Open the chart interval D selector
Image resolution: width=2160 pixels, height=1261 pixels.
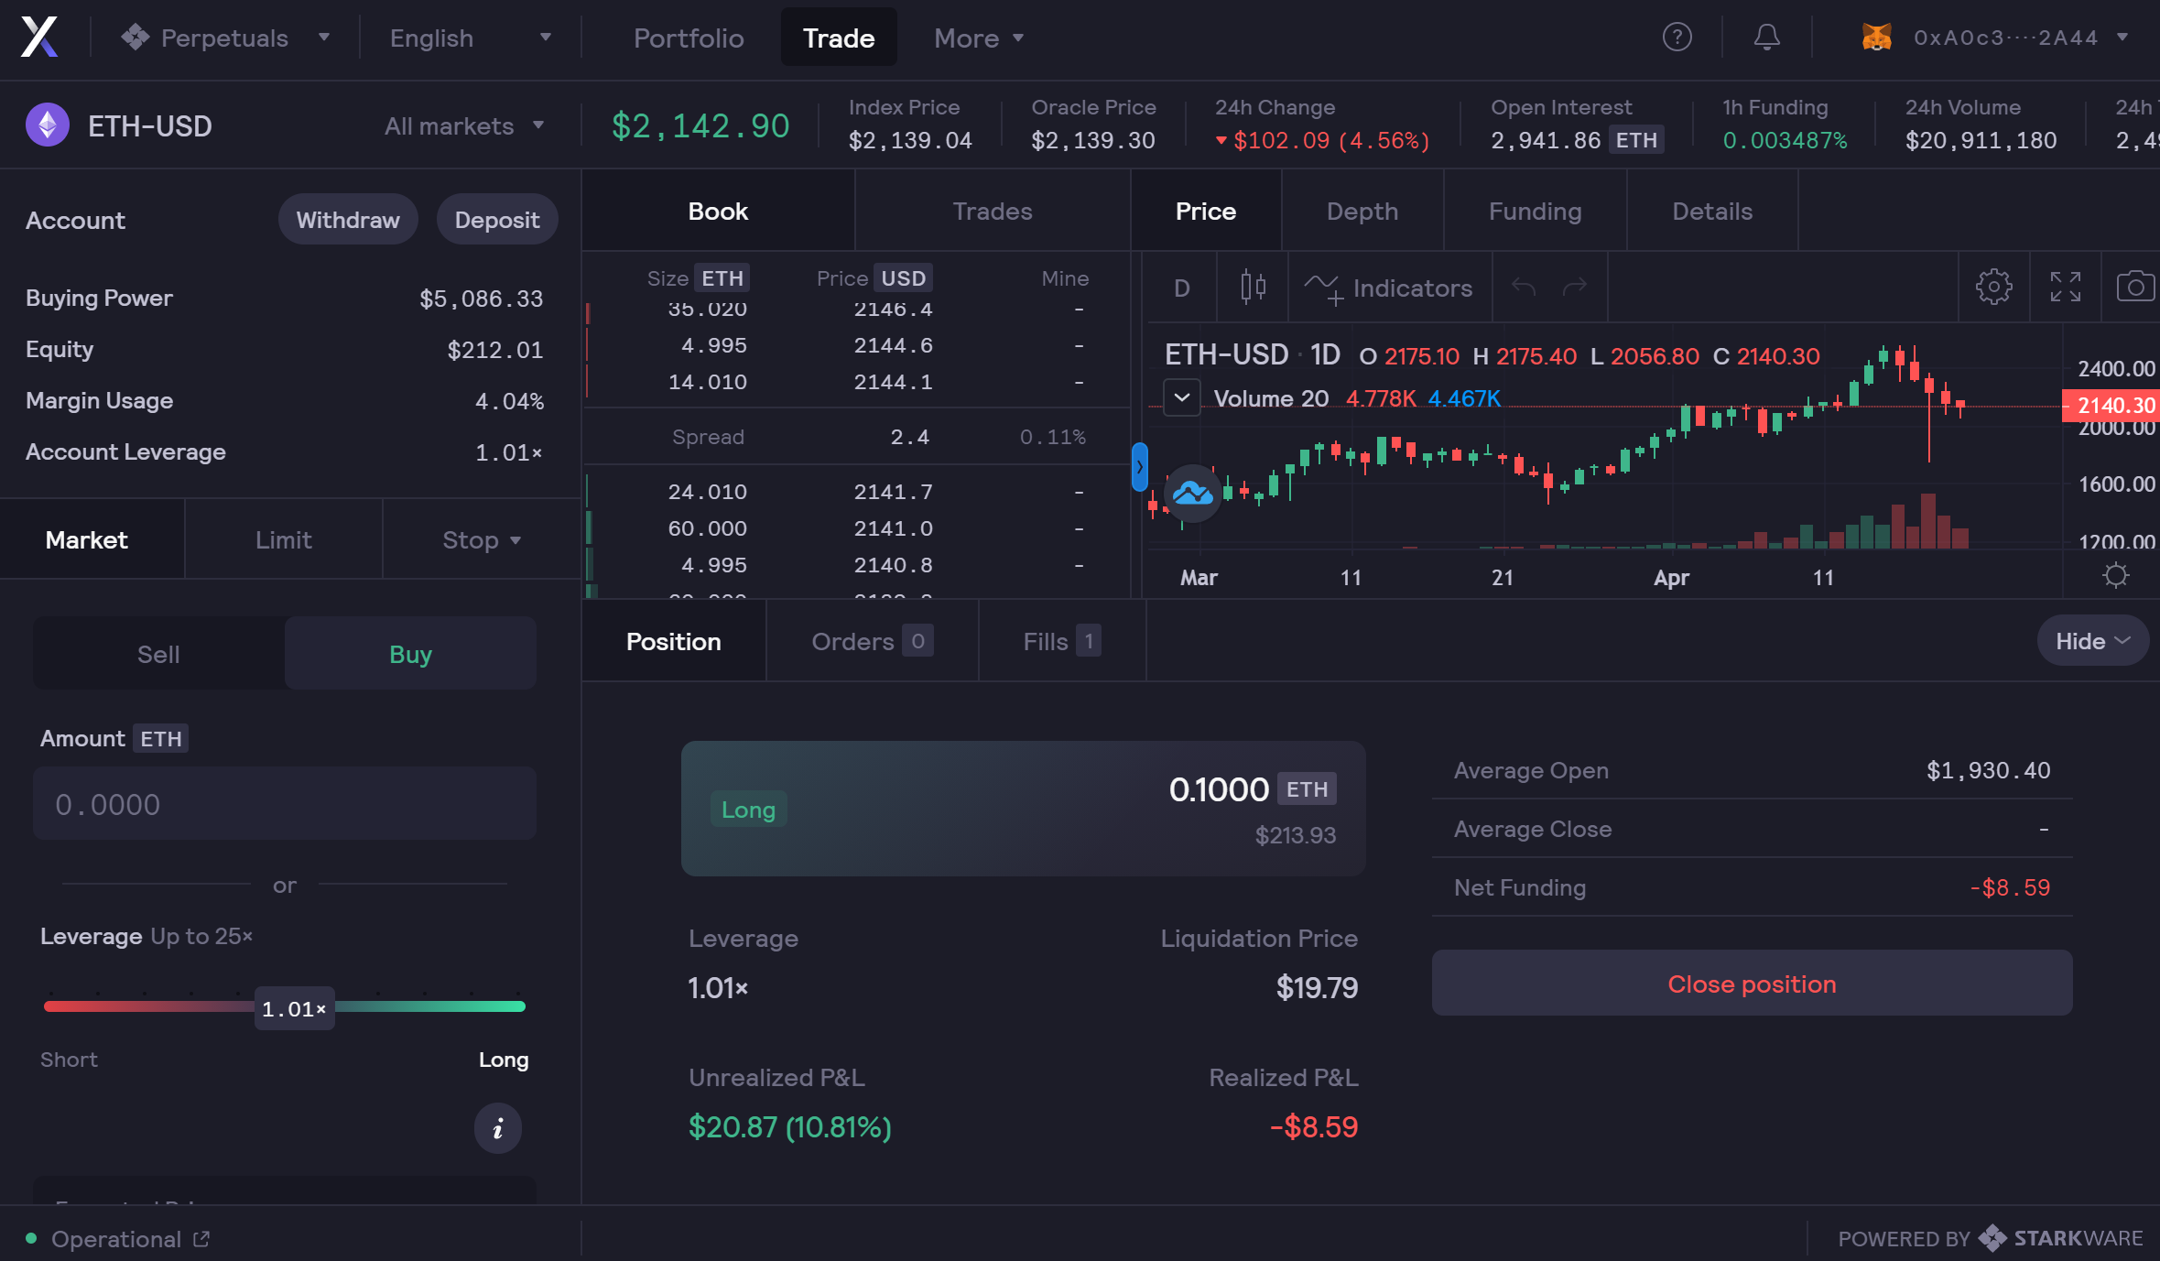coord(1182,288)
